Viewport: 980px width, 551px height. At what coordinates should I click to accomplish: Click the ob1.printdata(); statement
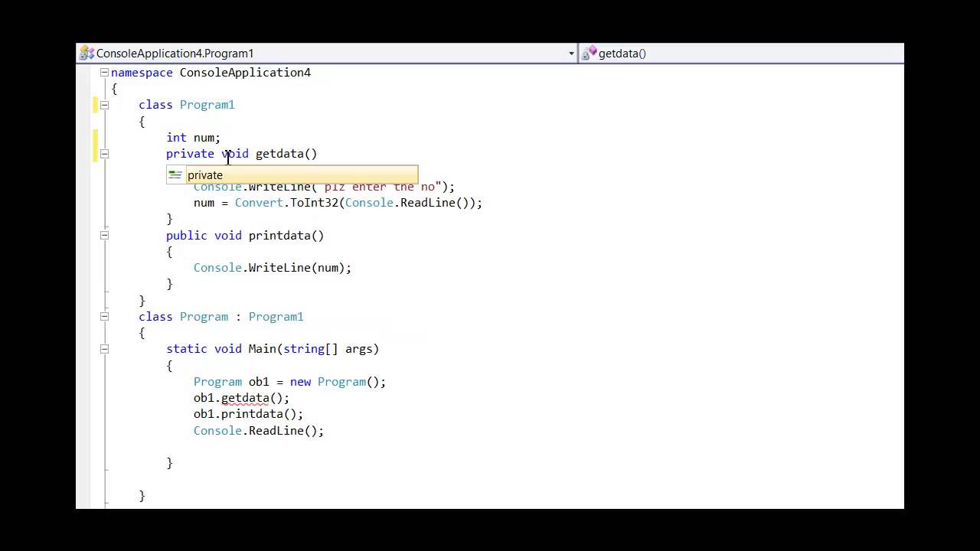(x=248, y=414)
